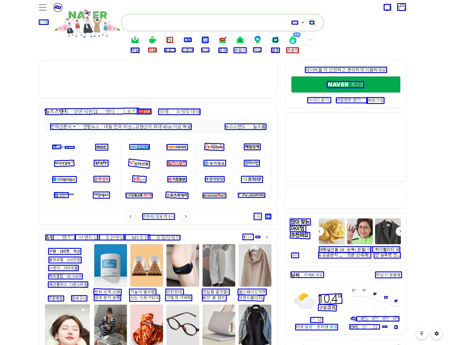Screen dimensions: 449x345
Task: Open the 웹툰 shortcut icon
Action: (x=275, y=40)
